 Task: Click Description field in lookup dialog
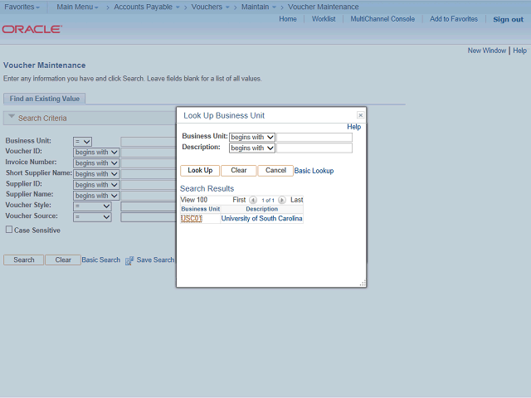[314, 148]
